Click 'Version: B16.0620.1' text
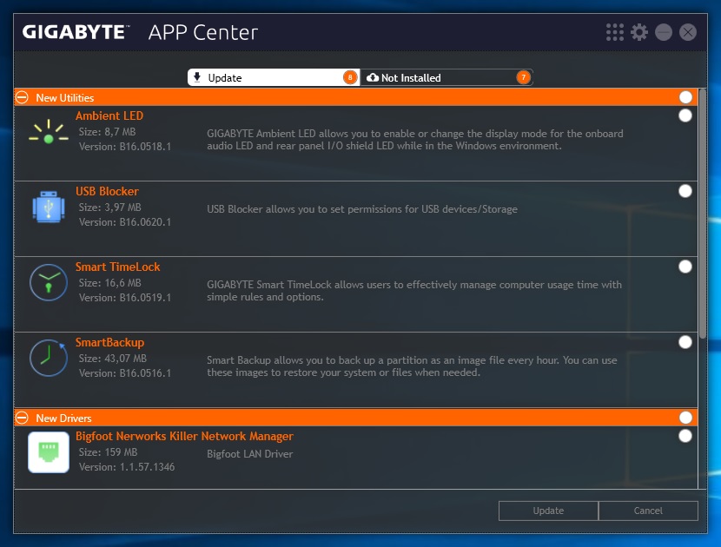721x547 pixels. coord(125,222)
